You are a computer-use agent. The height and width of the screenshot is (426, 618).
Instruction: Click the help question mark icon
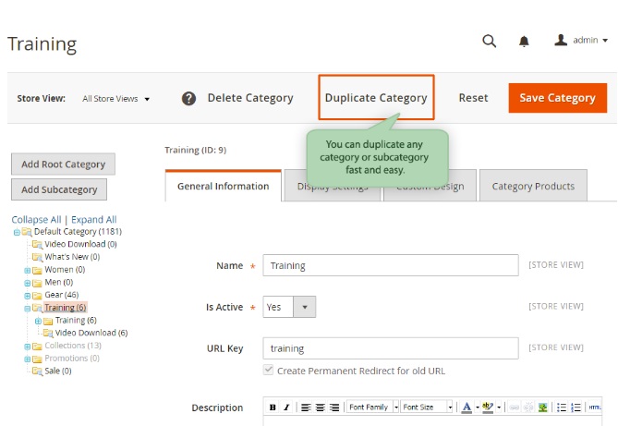(x=188, y=98)
